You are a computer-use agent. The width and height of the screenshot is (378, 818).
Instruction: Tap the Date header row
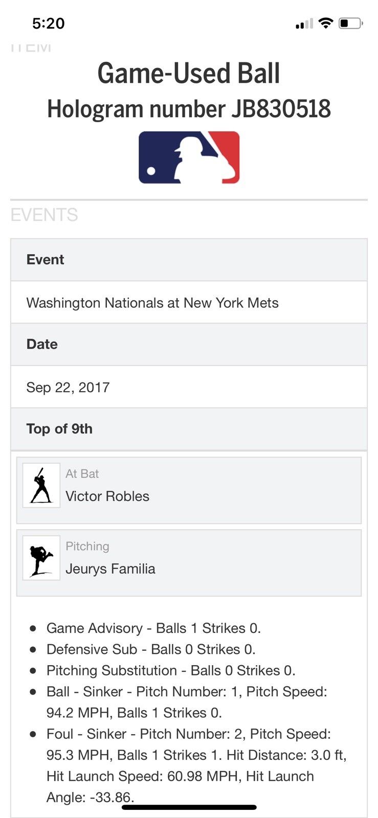coord(189,344)
